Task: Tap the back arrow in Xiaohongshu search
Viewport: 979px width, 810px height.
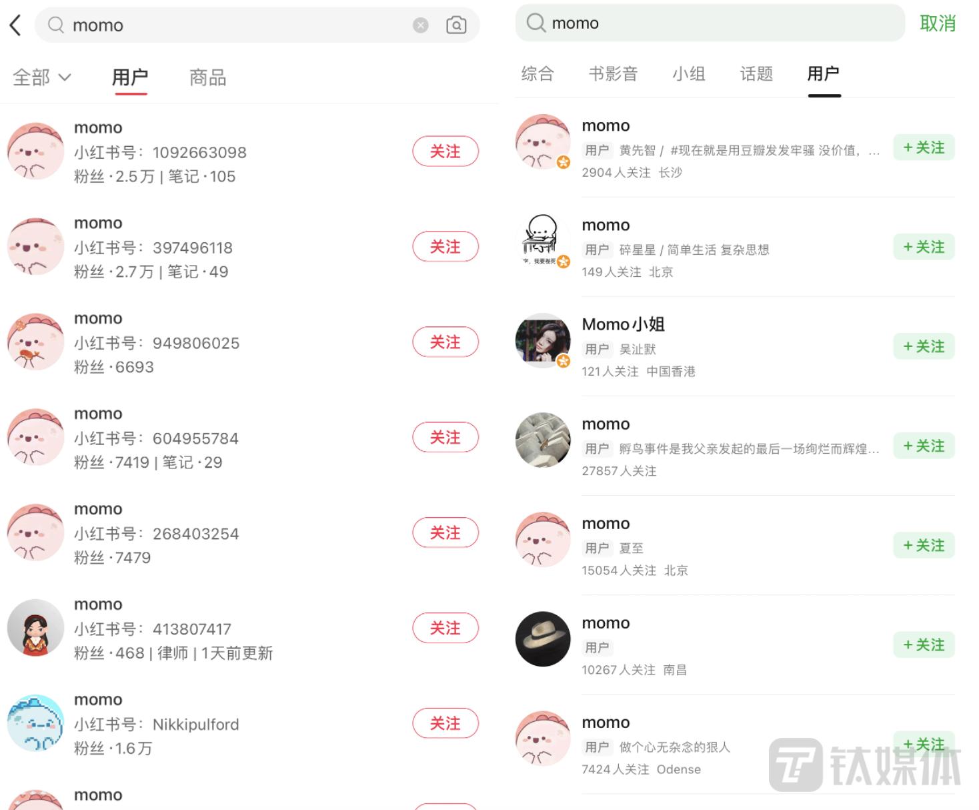Action: coord(15,25)
